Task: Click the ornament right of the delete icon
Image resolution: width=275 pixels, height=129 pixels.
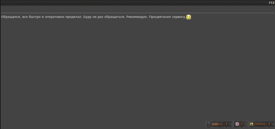Action: pyautogui.click(x=243, y=124)
